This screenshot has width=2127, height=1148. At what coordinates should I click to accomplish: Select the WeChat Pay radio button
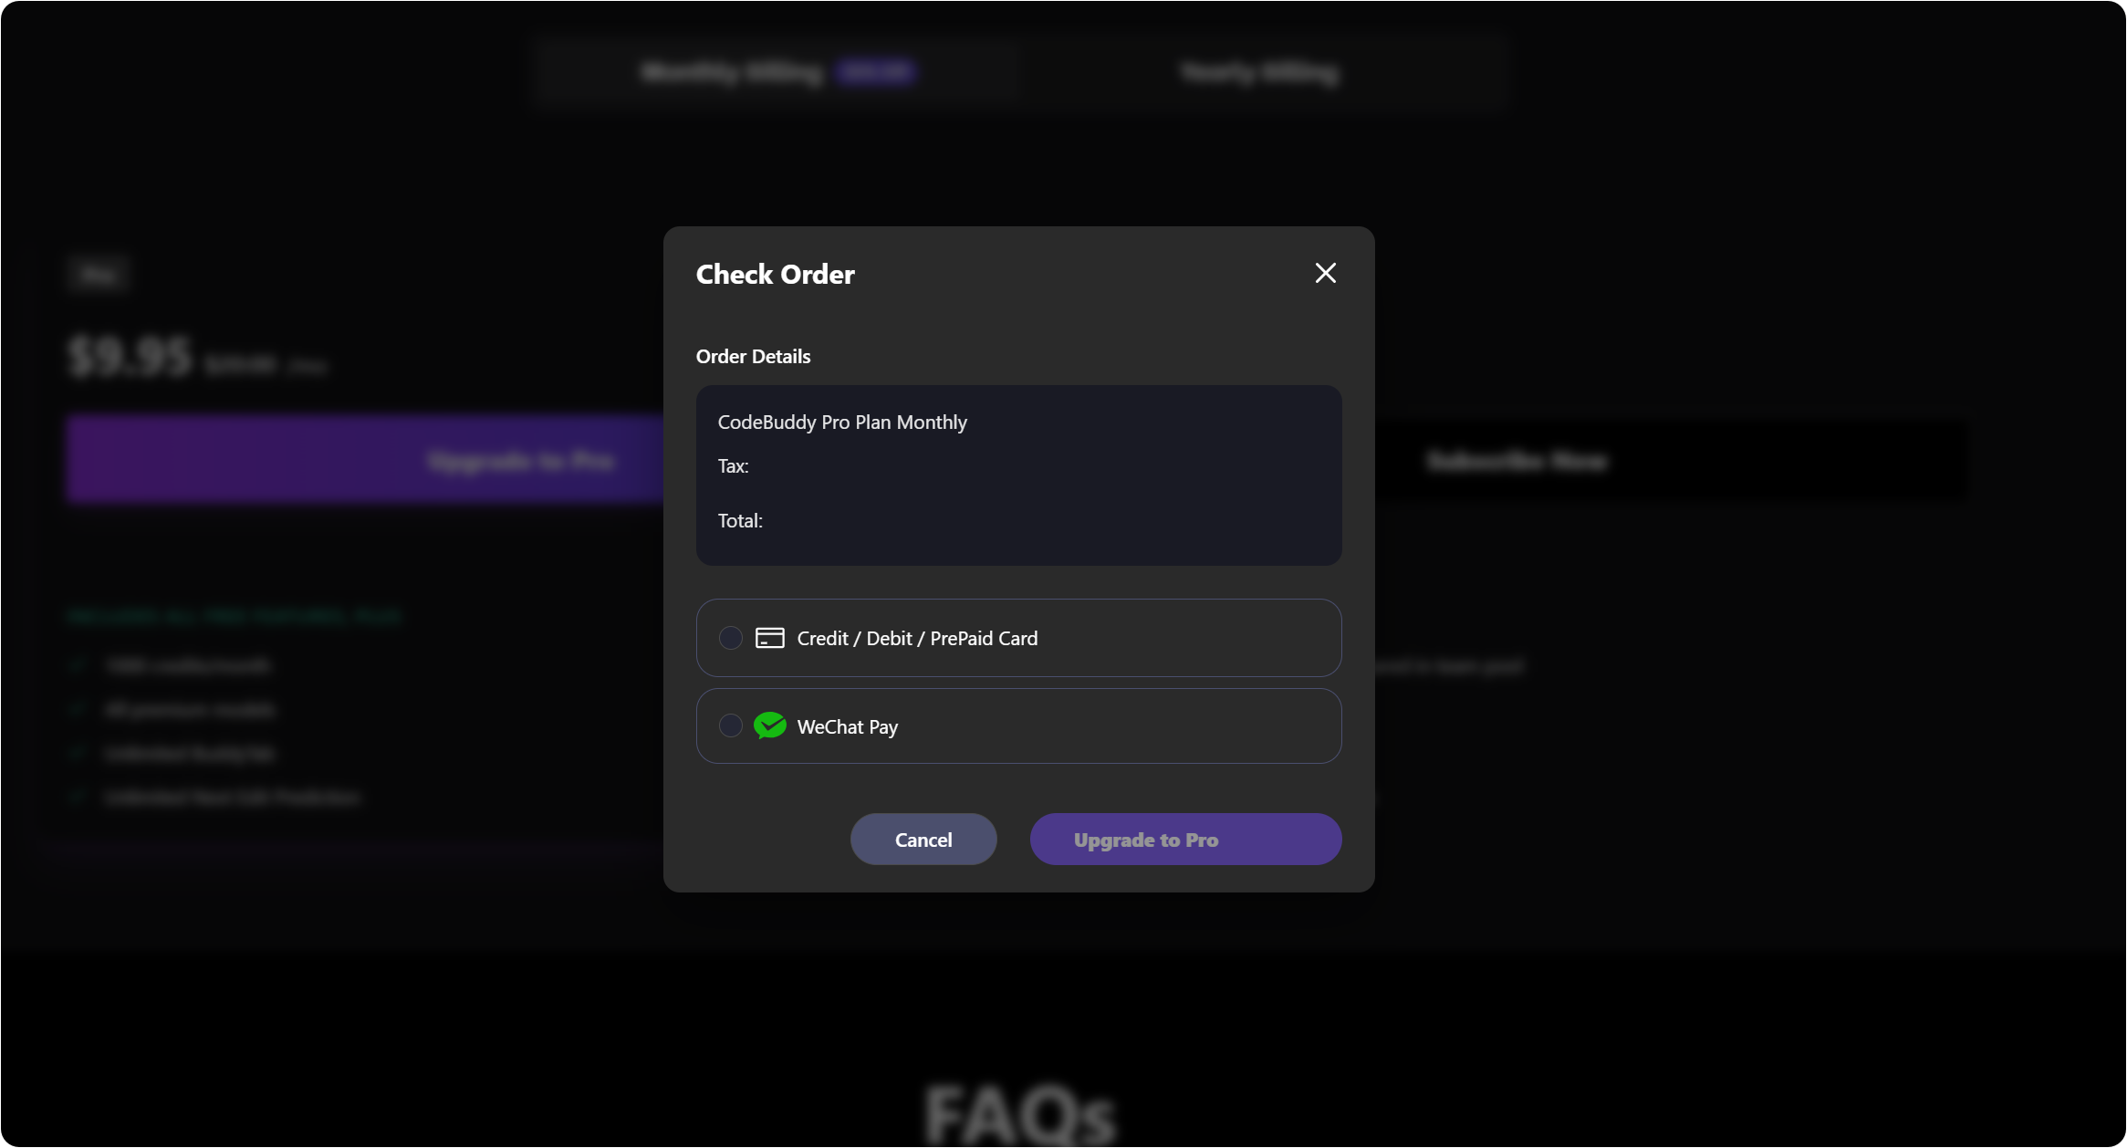(730, 725)
